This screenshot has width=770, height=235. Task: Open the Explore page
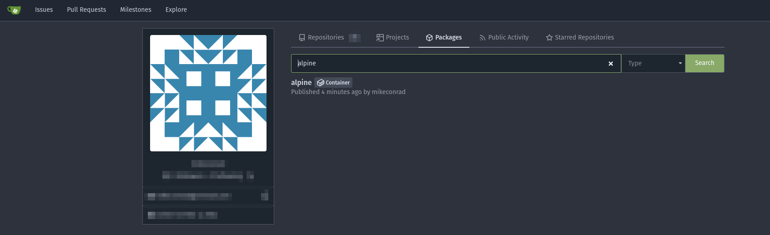(x=176, y=10)
